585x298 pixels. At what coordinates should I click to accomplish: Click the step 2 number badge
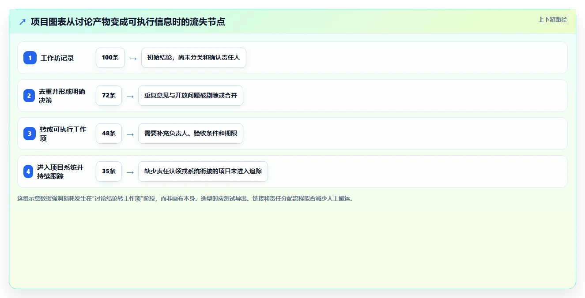point(29,96)
